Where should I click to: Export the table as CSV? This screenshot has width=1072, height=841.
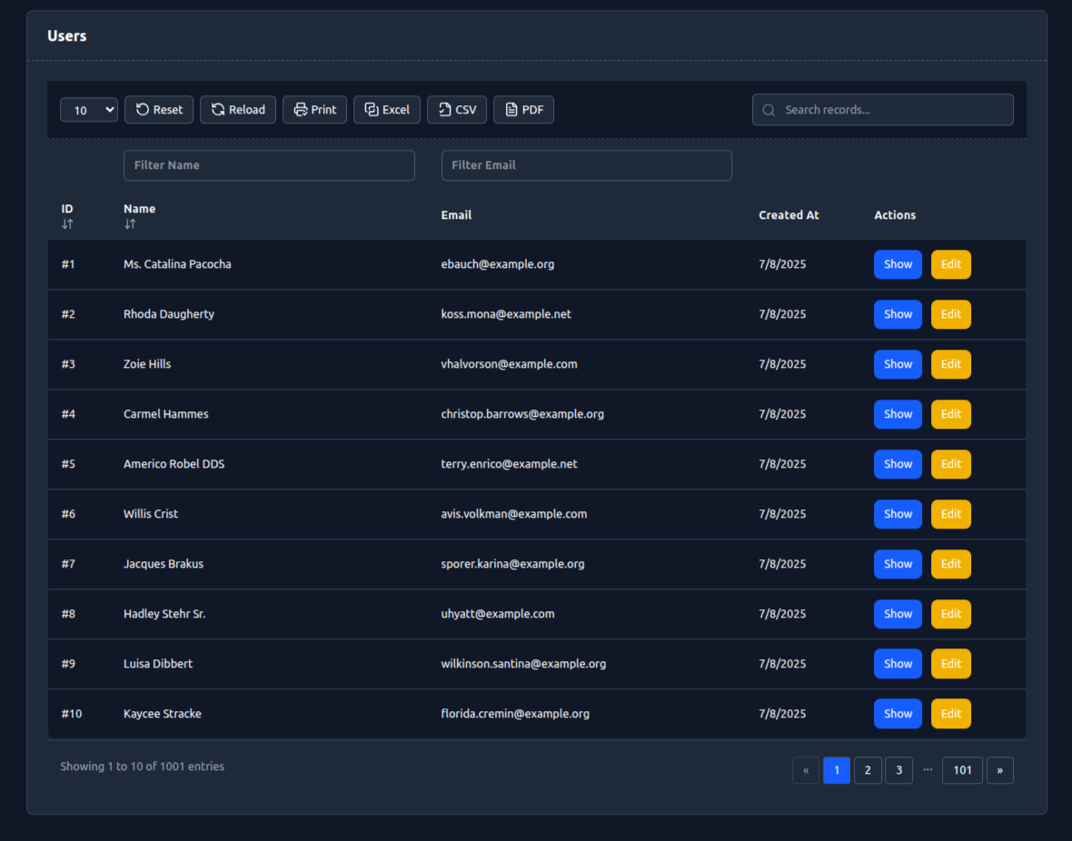[x=457, y=109]
